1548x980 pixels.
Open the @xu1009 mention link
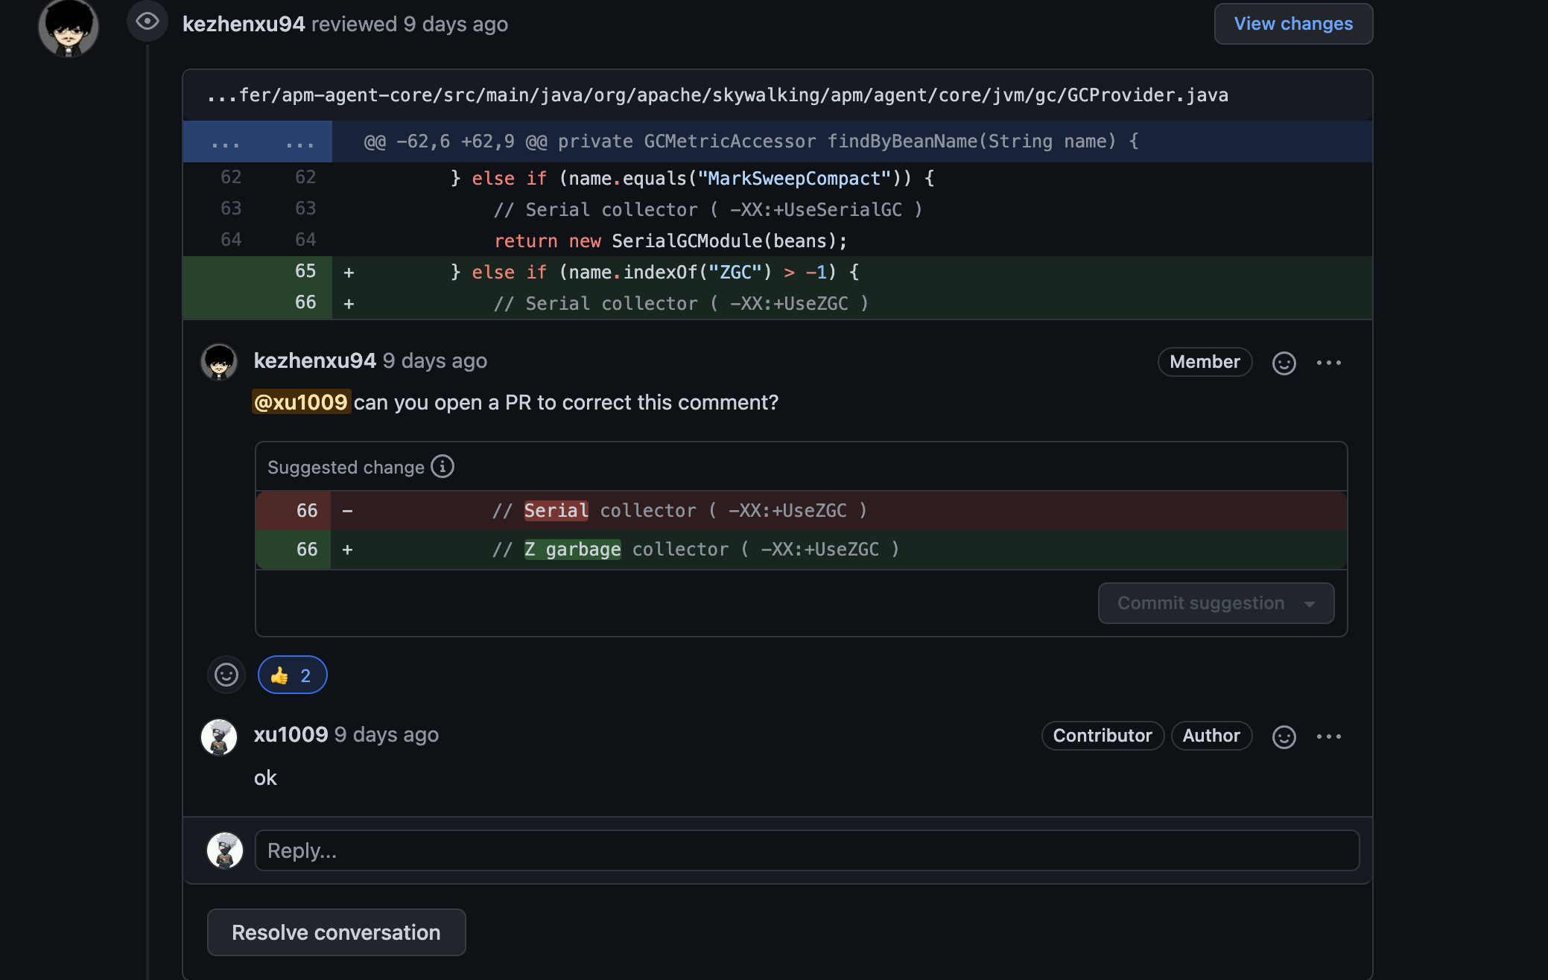[x=301, y=402]
